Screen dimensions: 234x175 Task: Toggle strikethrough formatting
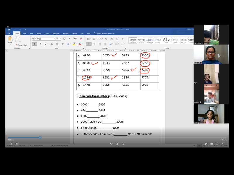(x=51, y=44)
